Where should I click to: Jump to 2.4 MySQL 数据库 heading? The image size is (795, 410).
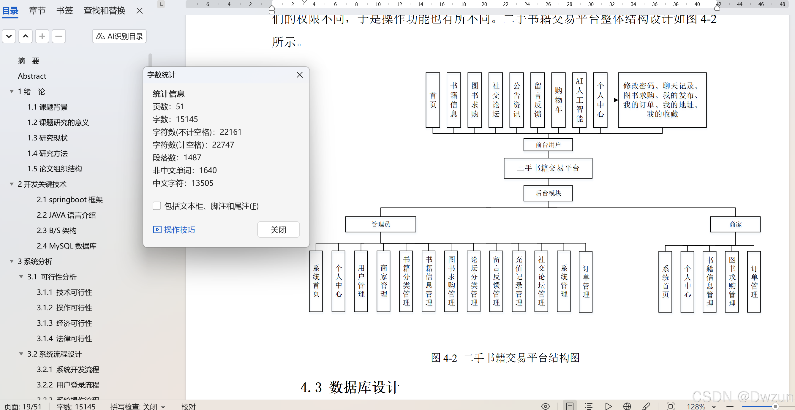(66, 246)
